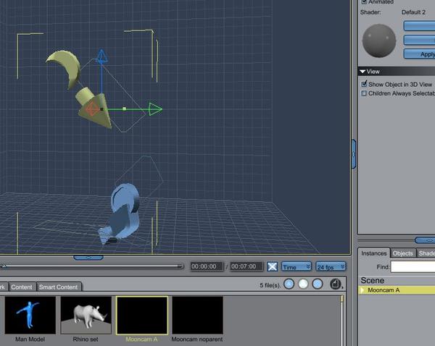The height and width of the screenshot is (346, 435).
Task: Click the '5 file(s)' count label
Action: tap(270, 285)
